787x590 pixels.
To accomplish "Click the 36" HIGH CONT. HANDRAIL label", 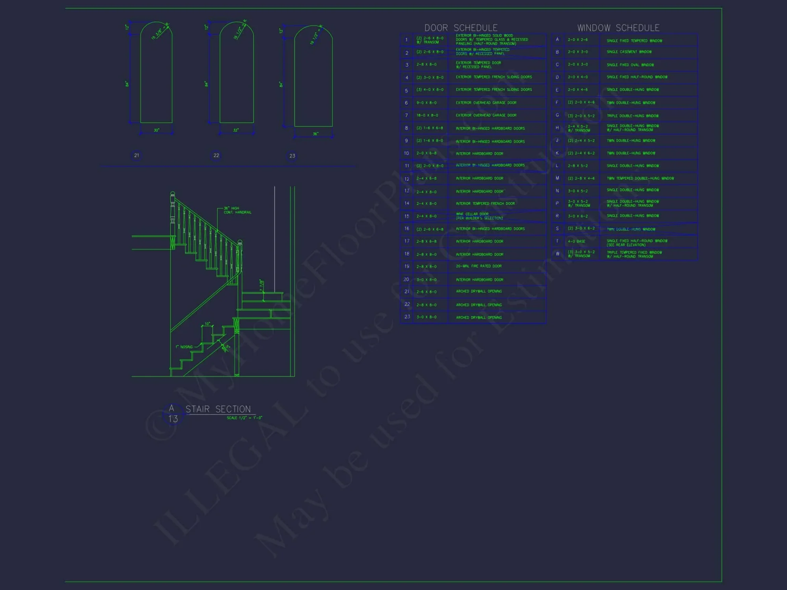I will [x=237, y=210].
